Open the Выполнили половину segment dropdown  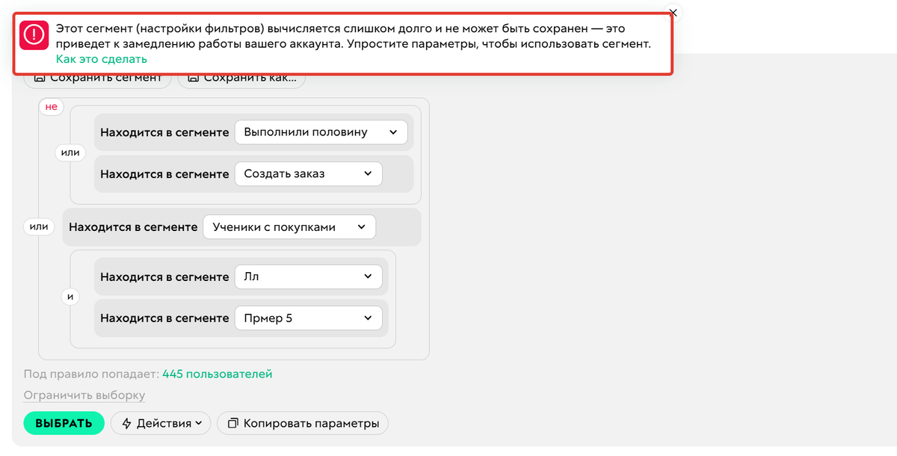point(321,132)
